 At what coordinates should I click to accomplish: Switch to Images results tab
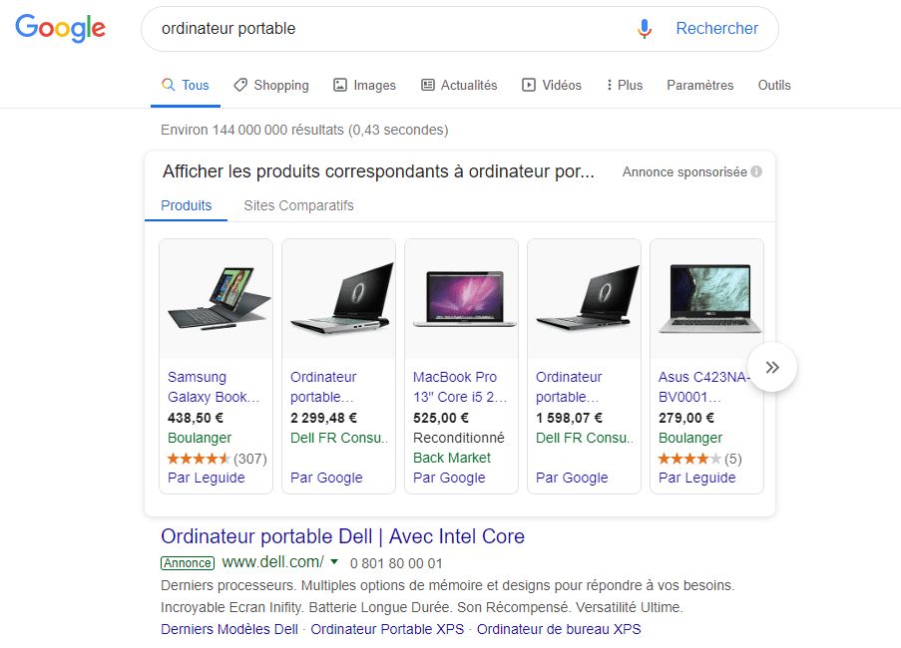click(x=364, y=86)
